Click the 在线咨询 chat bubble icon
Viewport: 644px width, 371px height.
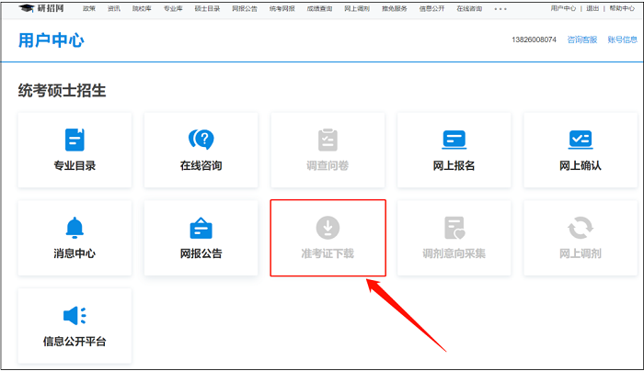[x=201, y=140]
